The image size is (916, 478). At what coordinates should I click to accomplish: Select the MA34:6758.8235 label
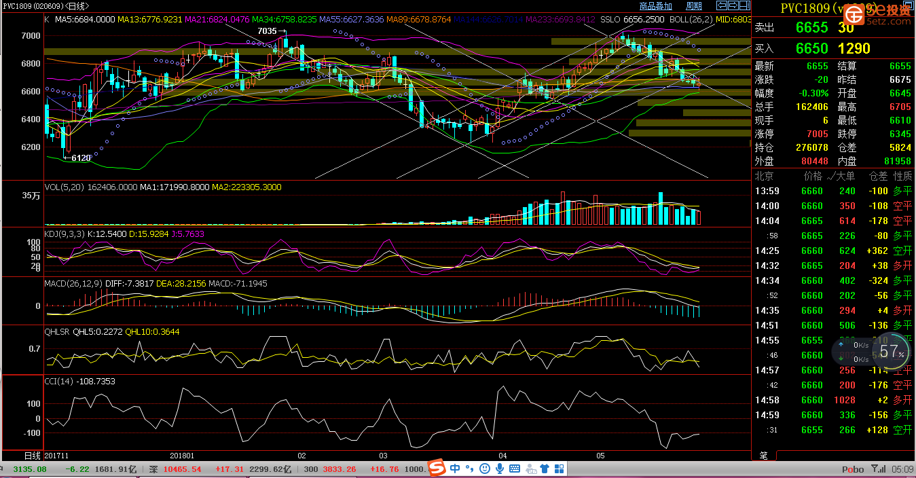[285, 20]
